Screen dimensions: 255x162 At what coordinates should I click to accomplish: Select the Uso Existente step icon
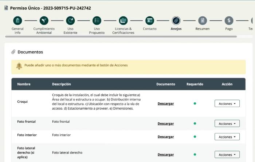click(x=70, y=21)
